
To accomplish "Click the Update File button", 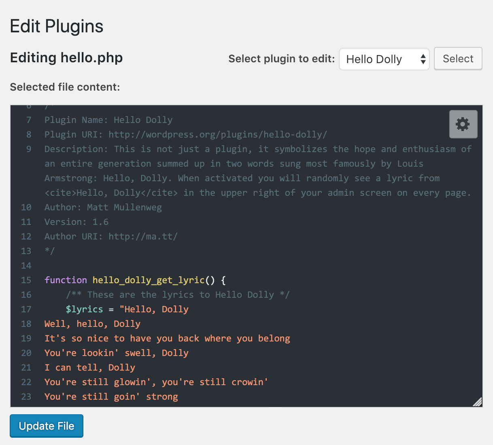I will (x=47, y=426).
